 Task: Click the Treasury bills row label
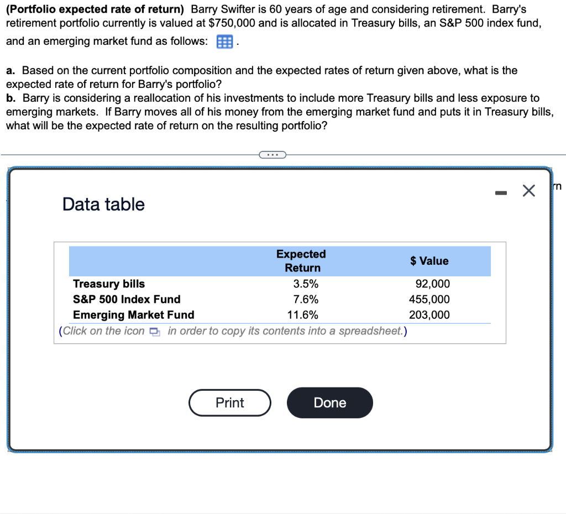click(109, 284)
